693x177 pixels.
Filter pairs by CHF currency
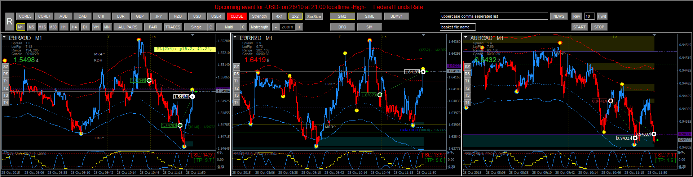click(102, 16)
